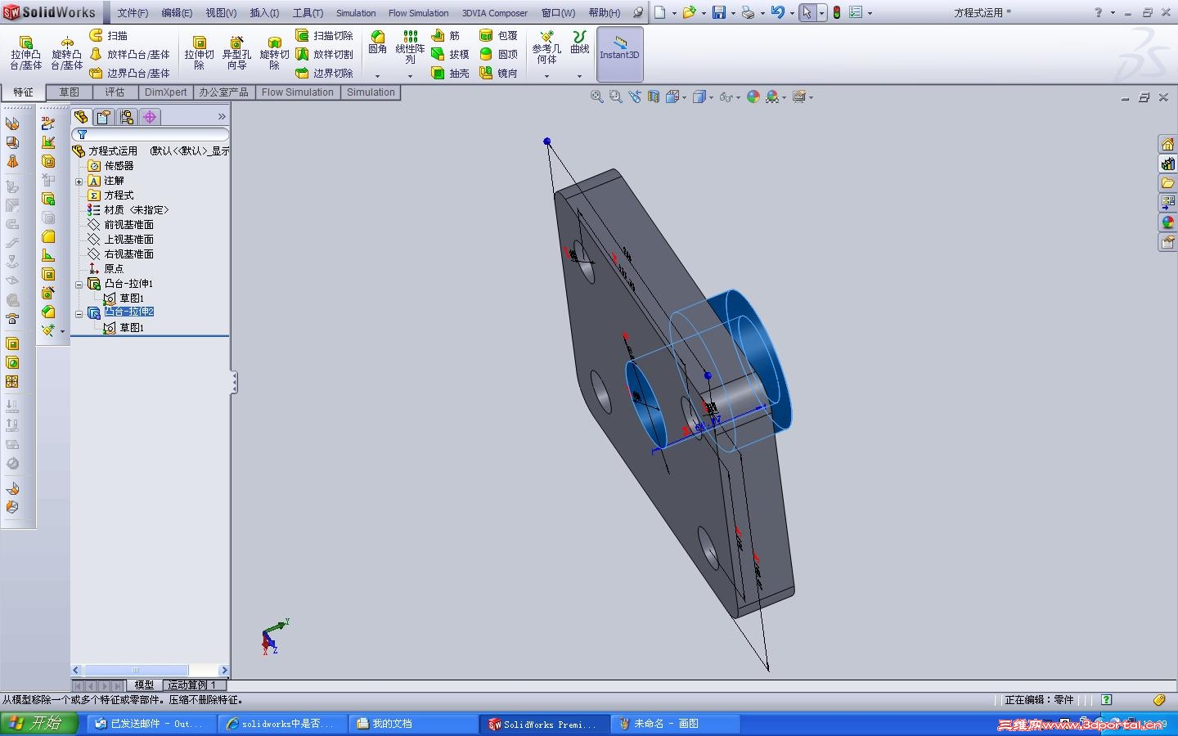Select the 旋转凸台/基体 revolve boss tool

point(67,52)
